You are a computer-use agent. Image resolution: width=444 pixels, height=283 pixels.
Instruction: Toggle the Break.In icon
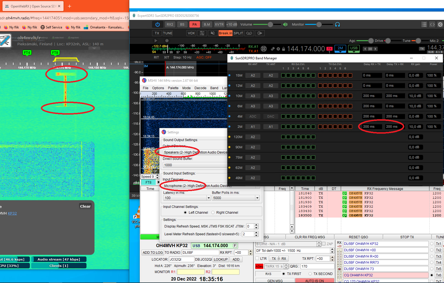coord(225,33)
